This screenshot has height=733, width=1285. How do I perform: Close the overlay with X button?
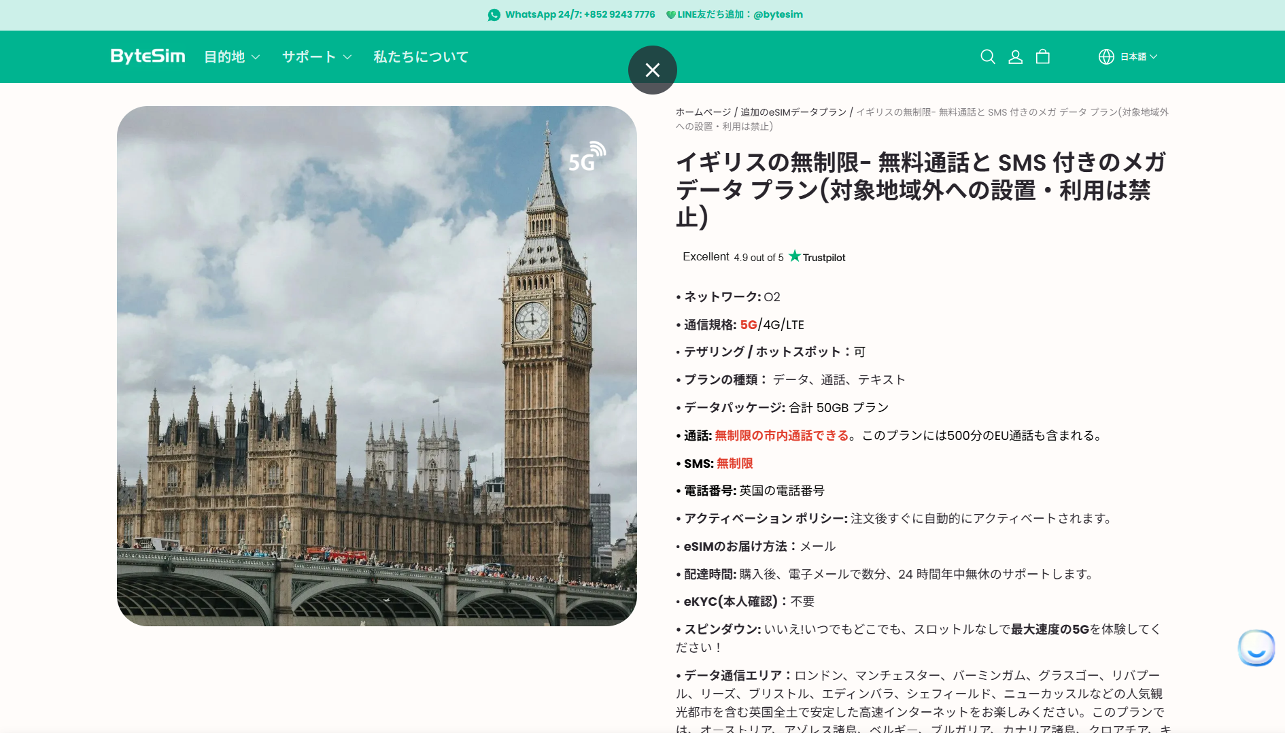tap(652, 70)
